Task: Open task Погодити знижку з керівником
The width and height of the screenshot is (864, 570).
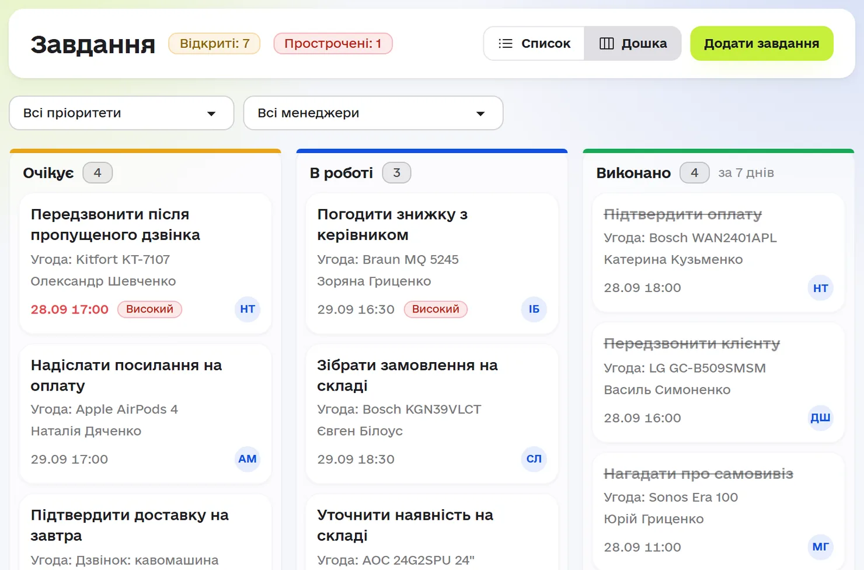Action: tap(392, 225)
